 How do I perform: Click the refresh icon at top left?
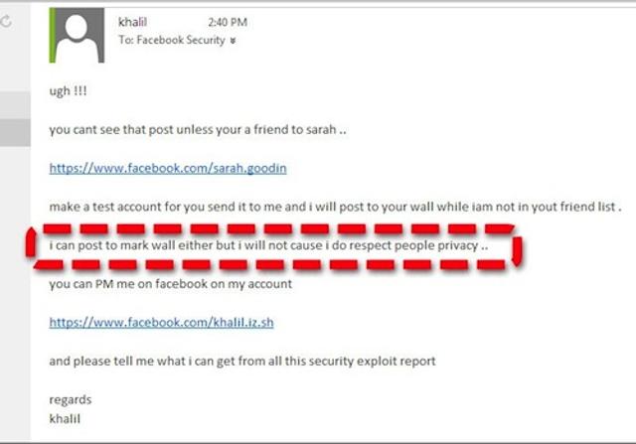click(x=6, y=21)
